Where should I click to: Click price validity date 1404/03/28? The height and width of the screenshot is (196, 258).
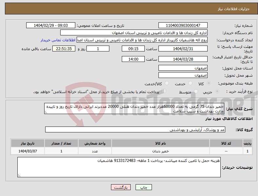click(x=183, y=59)
